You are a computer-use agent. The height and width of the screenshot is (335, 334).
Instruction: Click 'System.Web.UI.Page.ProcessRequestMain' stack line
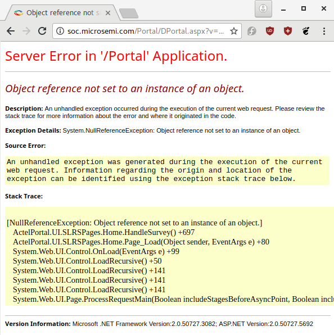(173, 300)
